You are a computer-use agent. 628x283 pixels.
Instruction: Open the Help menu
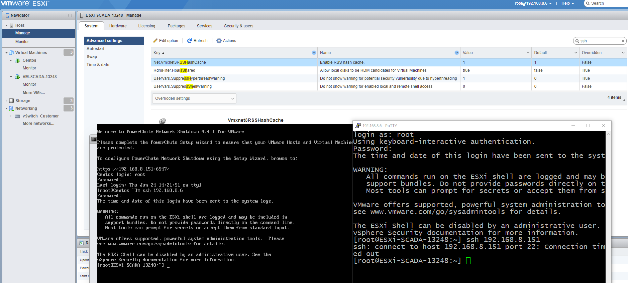[567, 3]
